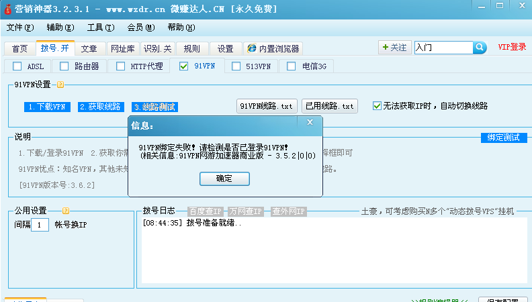Screen dimensions: 532x302
Task: Open the 辅助(E) menu
Action: point(60,28)
